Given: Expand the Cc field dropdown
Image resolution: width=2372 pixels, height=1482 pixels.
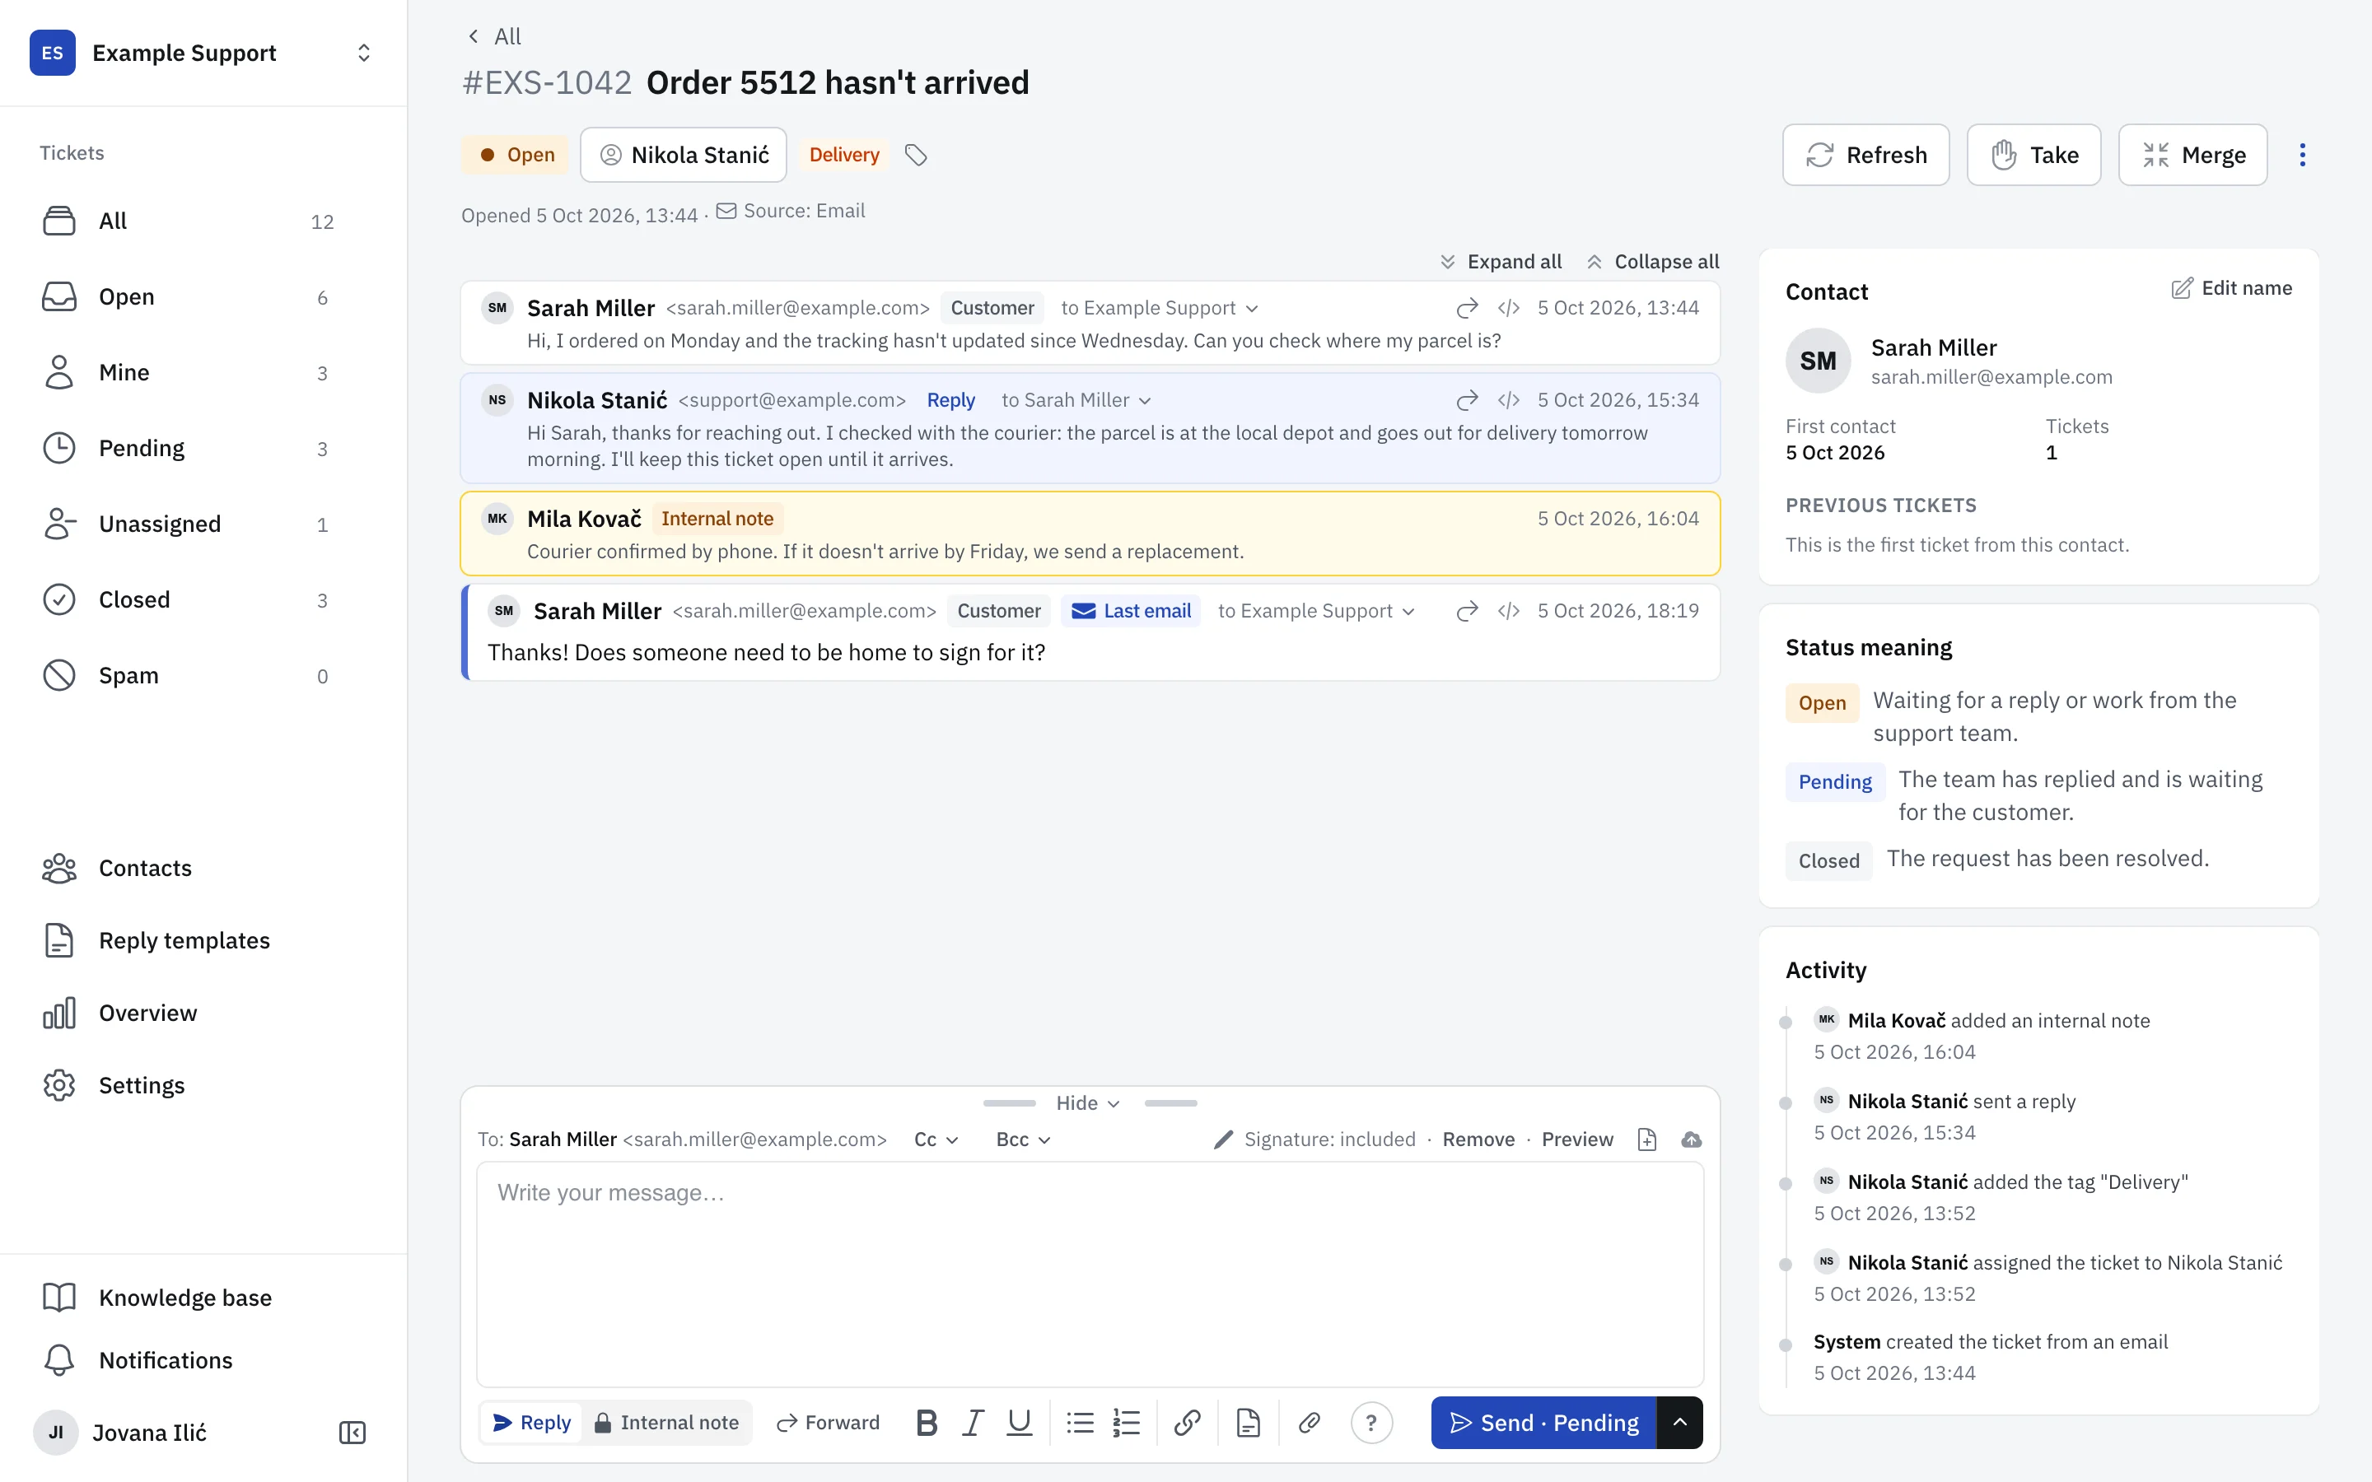Looking at the screenshot, I should tap(936, 1140).
